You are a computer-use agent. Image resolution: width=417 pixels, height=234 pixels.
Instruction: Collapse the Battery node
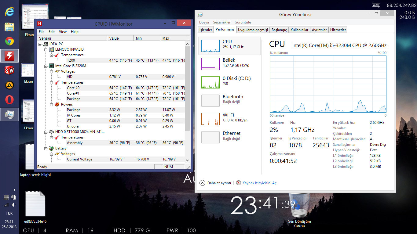[x=46, y=148]
